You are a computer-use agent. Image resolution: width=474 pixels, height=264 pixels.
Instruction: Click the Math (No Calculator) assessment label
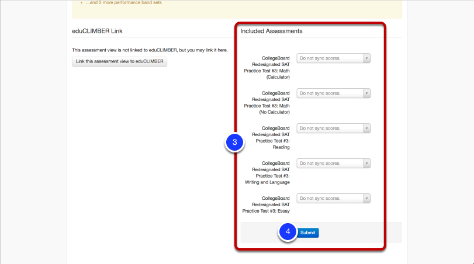(x=267, y=103)
